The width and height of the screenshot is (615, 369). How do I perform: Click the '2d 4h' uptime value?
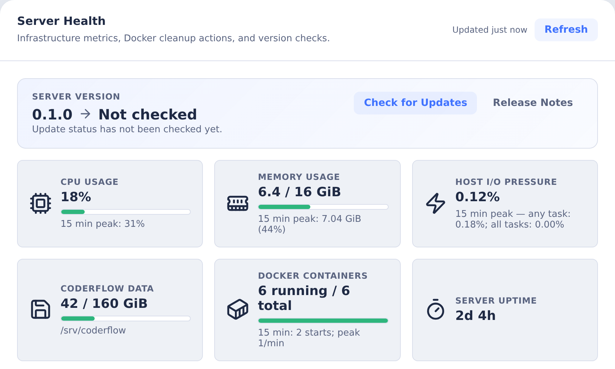(x=475, y=316)
